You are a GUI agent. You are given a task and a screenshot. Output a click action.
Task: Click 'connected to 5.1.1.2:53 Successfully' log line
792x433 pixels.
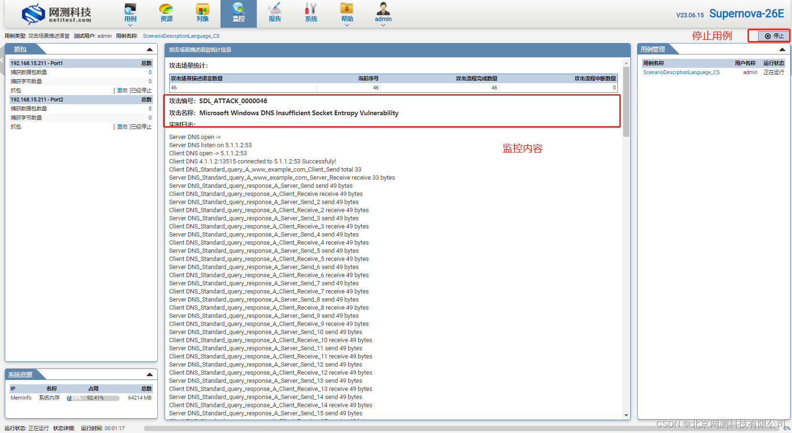(x=253, y=162)
